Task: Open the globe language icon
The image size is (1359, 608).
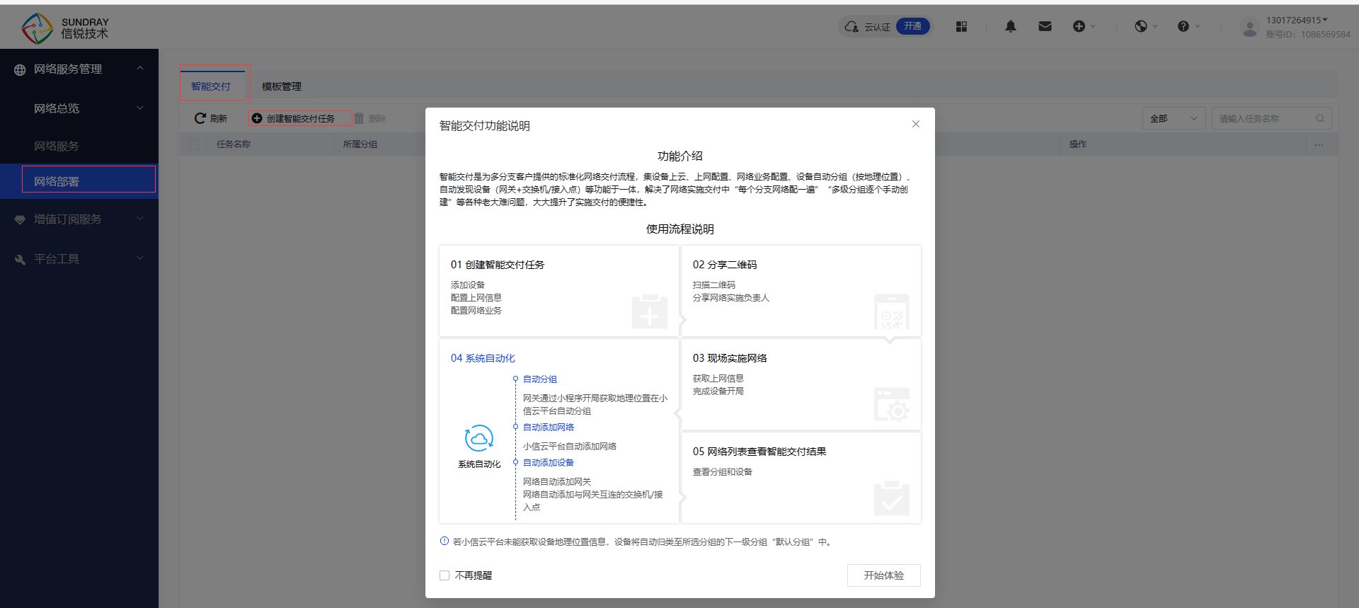Action: coord(1141,27)
